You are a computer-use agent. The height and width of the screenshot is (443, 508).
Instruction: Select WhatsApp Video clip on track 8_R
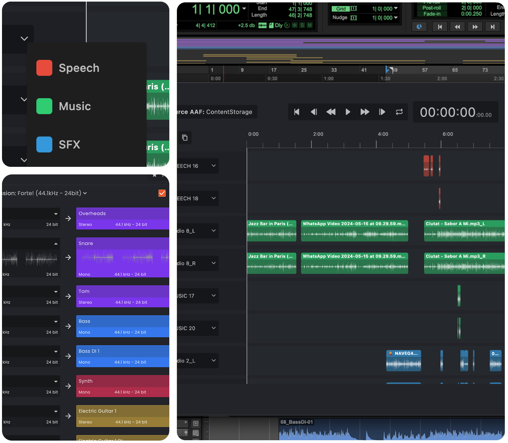pyautogui.click(x=355, y=263)
